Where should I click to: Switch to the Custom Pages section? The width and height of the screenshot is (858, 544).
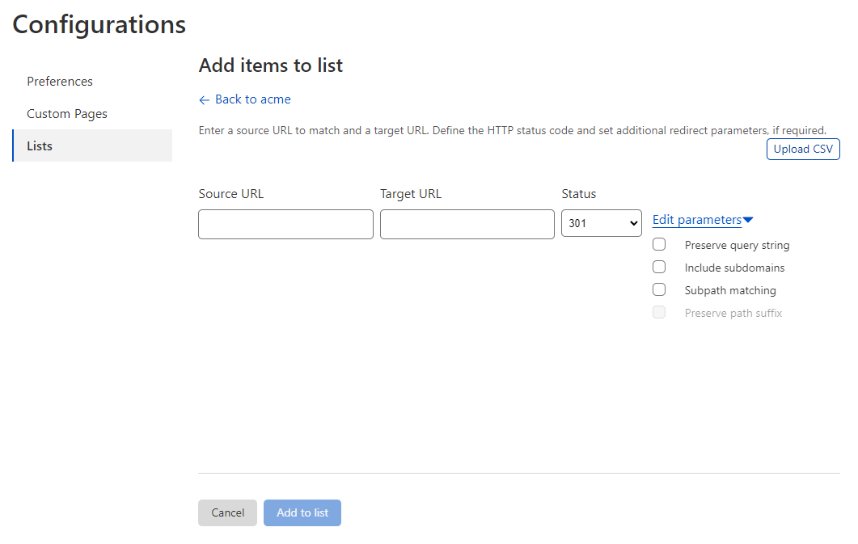[66, 113]
